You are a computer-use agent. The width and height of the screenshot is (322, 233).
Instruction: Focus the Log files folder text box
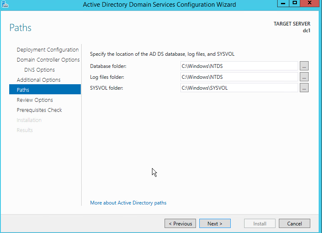(x=239, y=77)
